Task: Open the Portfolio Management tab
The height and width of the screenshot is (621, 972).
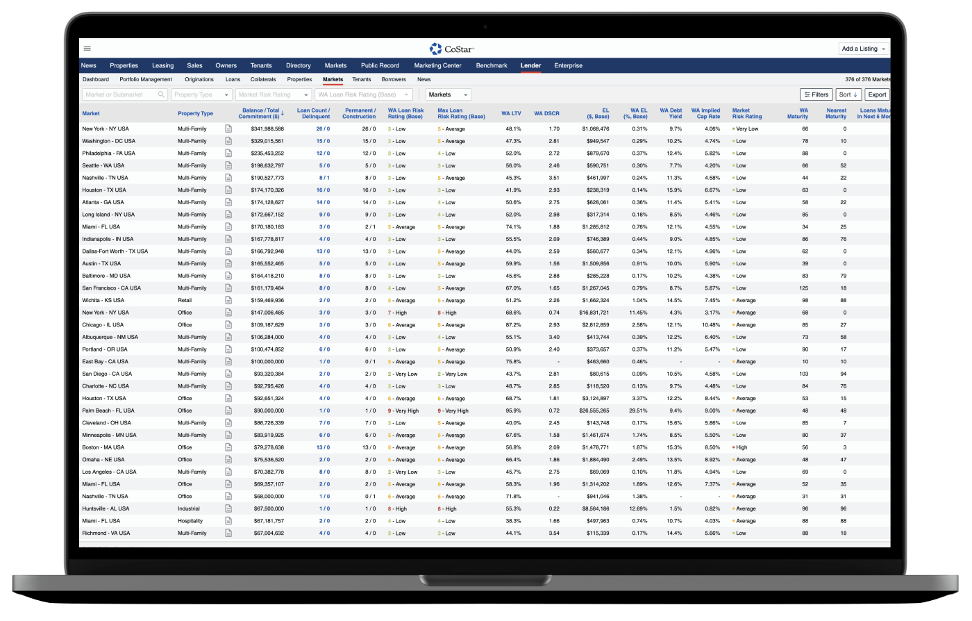Action: point(146,79)
